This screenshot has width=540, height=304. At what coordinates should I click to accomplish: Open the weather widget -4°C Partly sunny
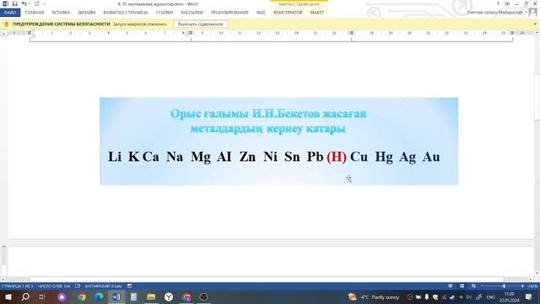[373, 296]
